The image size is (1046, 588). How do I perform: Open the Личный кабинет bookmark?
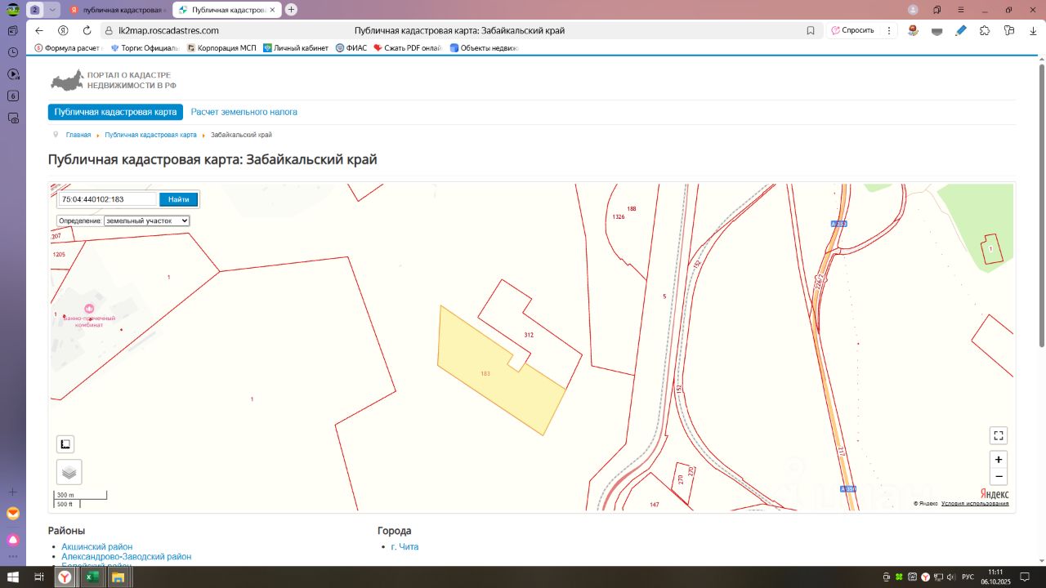(296, 48)
